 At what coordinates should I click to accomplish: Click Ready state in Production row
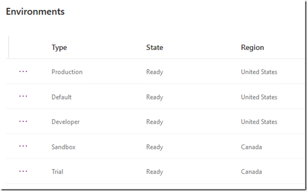[154, 72]
